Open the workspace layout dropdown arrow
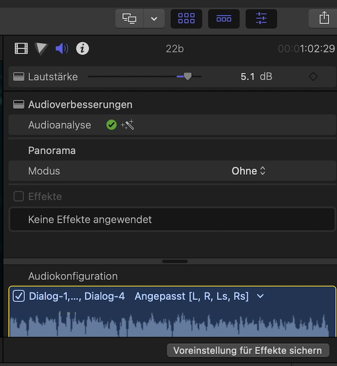 (x=154, y=19)
